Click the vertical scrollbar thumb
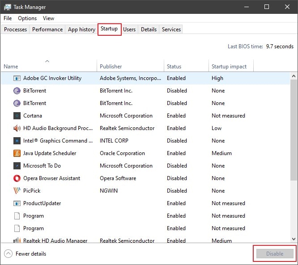Screen dimensions: 298x265 294,130
